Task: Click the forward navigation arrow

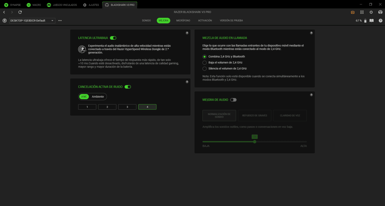Action: (12, 12)
